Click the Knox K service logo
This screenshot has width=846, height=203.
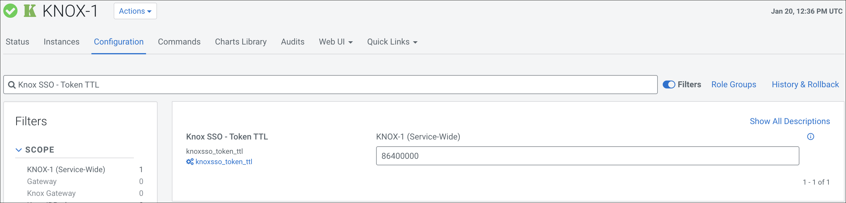(30, 11)
